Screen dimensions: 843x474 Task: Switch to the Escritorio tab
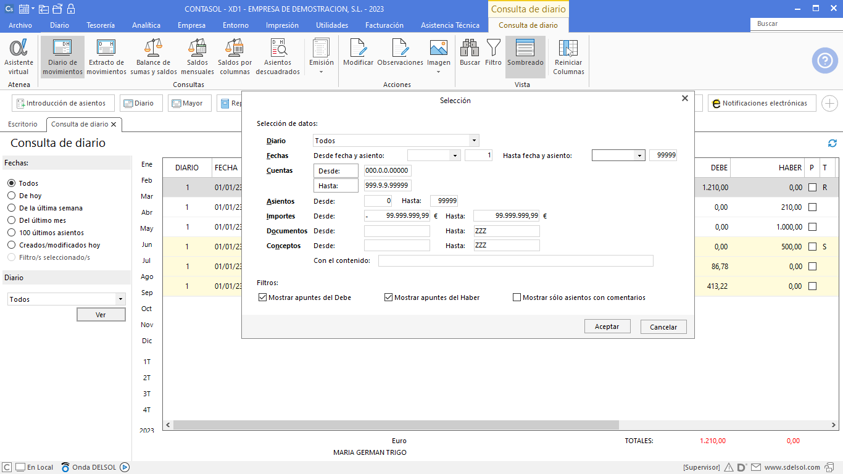[x=23, y=124]
